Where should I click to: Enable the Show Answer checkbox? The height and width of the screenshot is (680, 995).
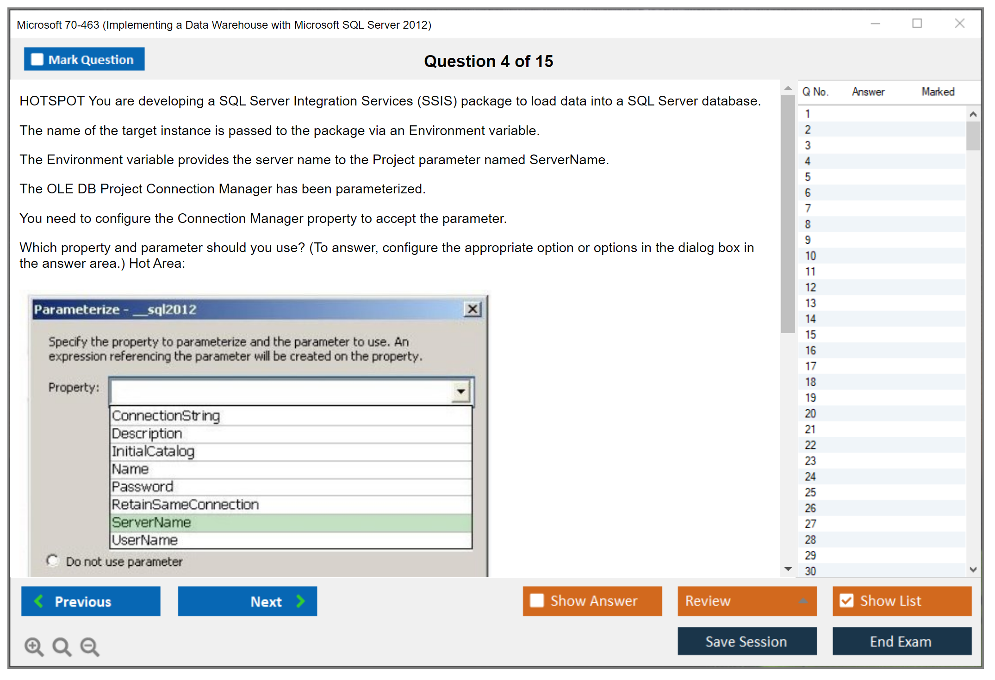[x=537, y=600]
